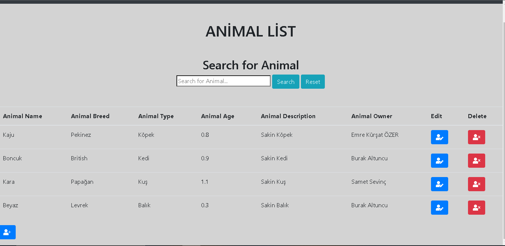Click the Animal Type column header
The image size is (505, 246).
point(156,116)
